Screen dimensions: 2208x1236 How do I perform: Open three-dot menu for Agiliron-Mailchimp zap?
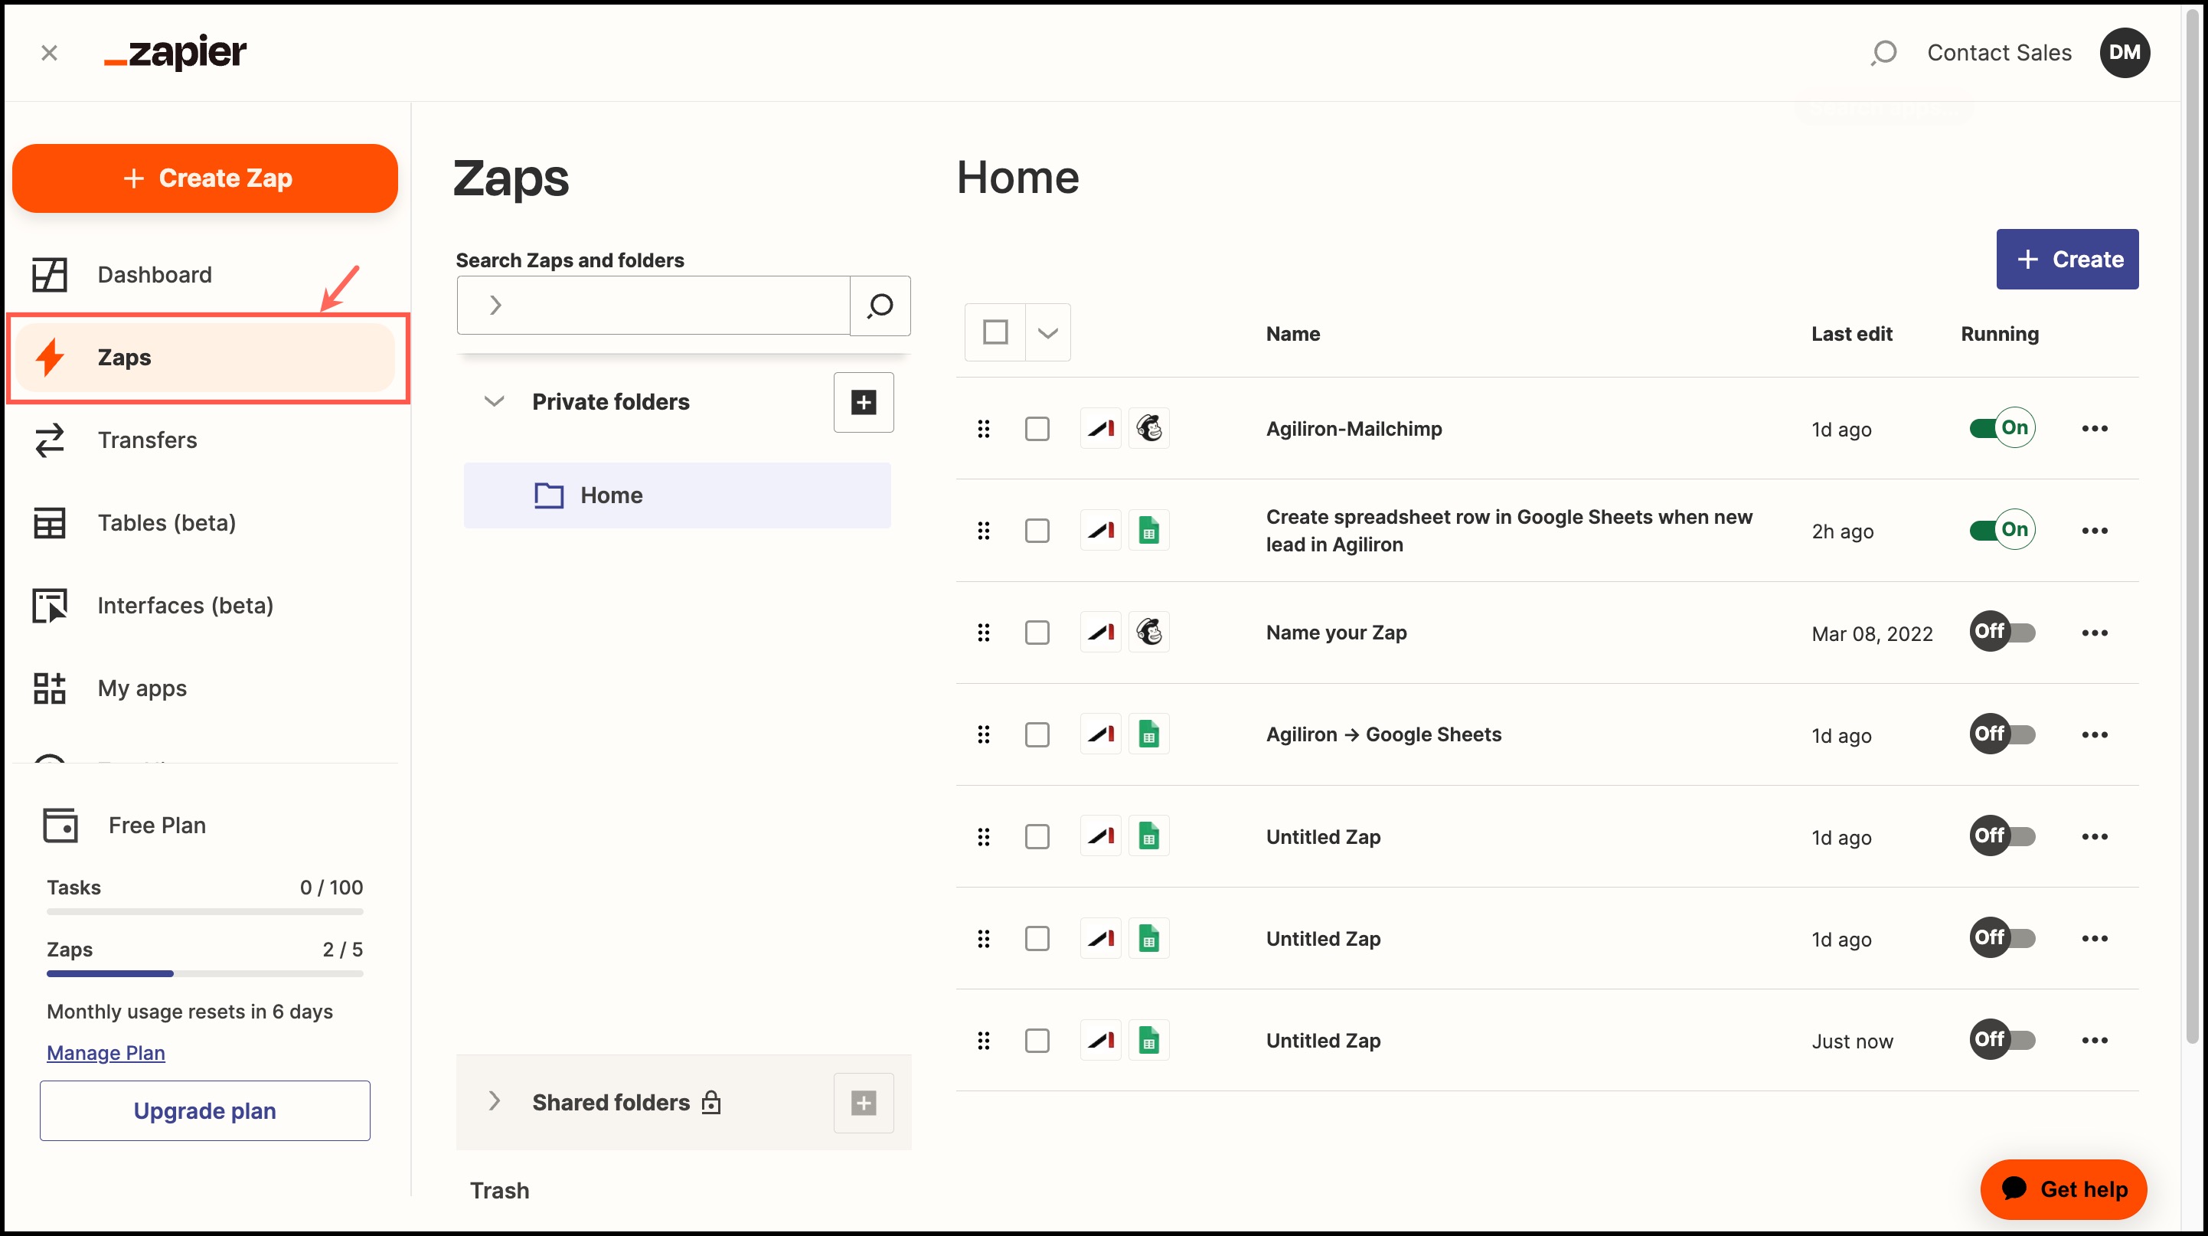pyautogui.click(x=2094, y=429)
